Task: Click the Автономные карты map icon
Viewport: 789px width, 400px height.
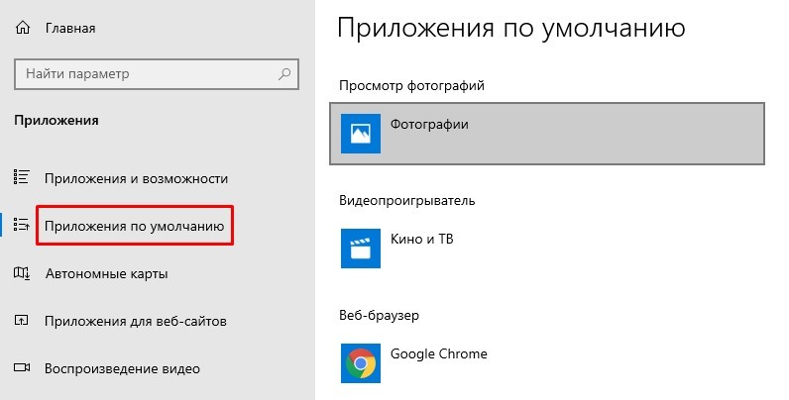Action: (x=21, y=273)
